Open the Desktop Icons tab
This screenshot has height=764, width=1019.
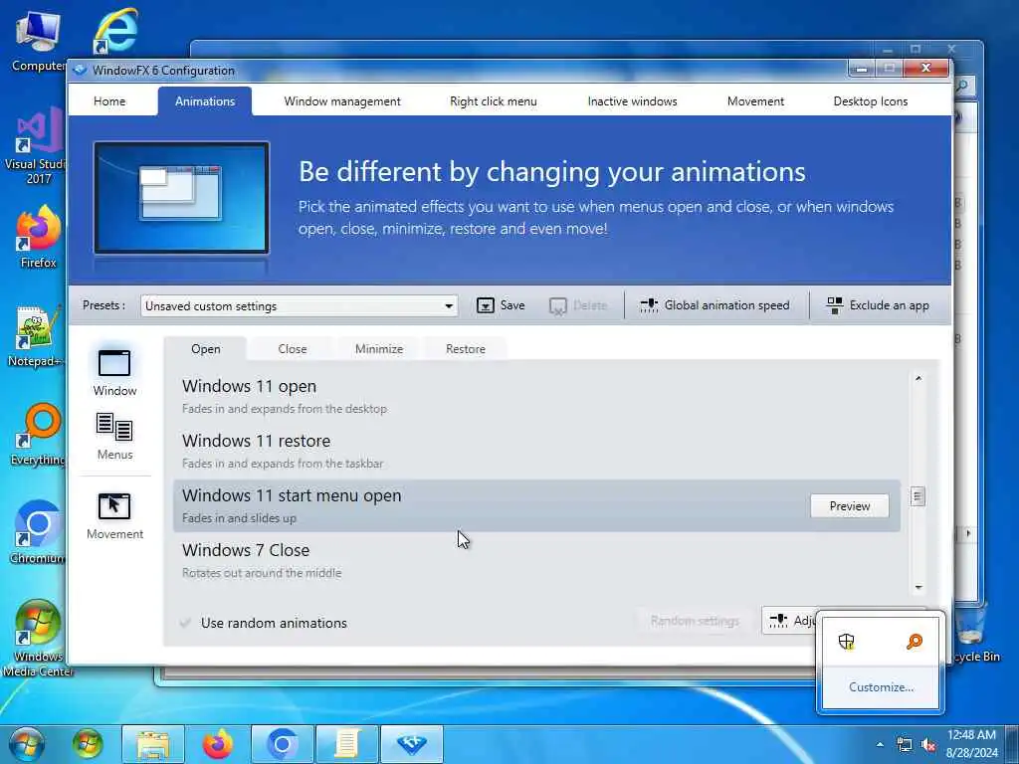coord(870,101)
